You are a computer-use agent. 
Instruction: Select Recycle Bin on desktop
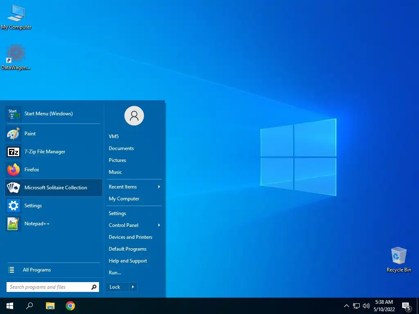click(399, 260)
